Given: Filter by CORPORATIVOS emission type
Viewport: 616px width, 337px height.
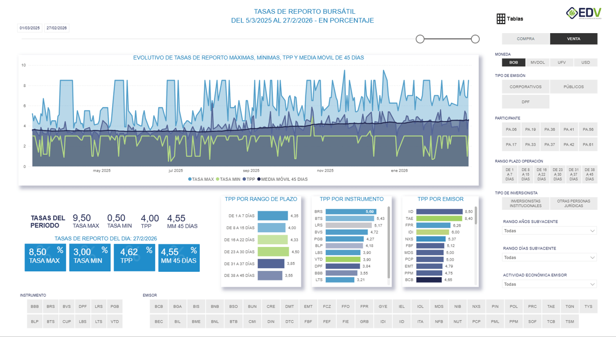Looking at the screenshot, I should (x=525, y=87).
